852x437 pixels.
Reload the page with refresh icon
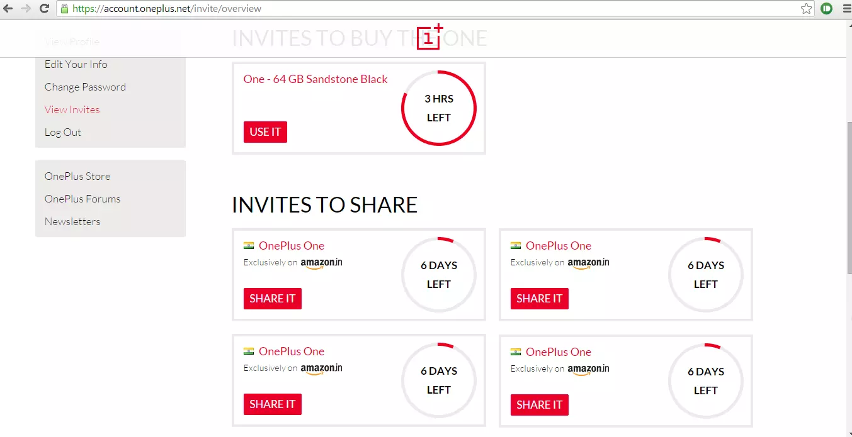click(44, 9)
